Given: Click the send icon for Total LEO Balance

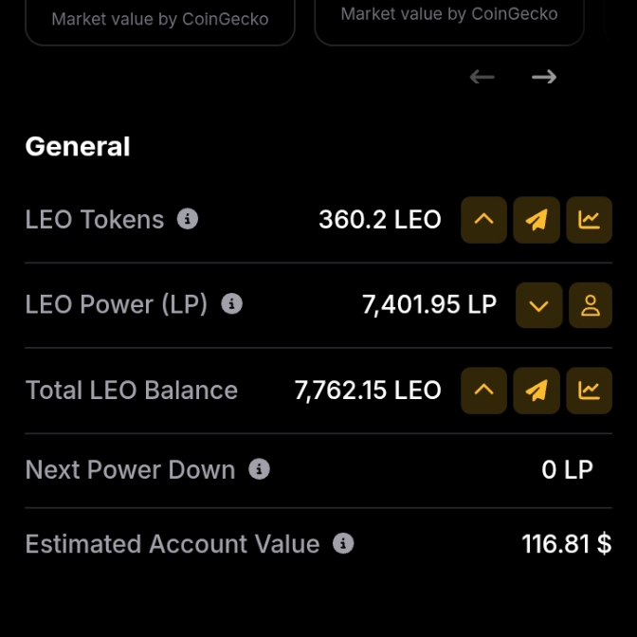Looking at the screenshot, I should click(x=537, y=391).
